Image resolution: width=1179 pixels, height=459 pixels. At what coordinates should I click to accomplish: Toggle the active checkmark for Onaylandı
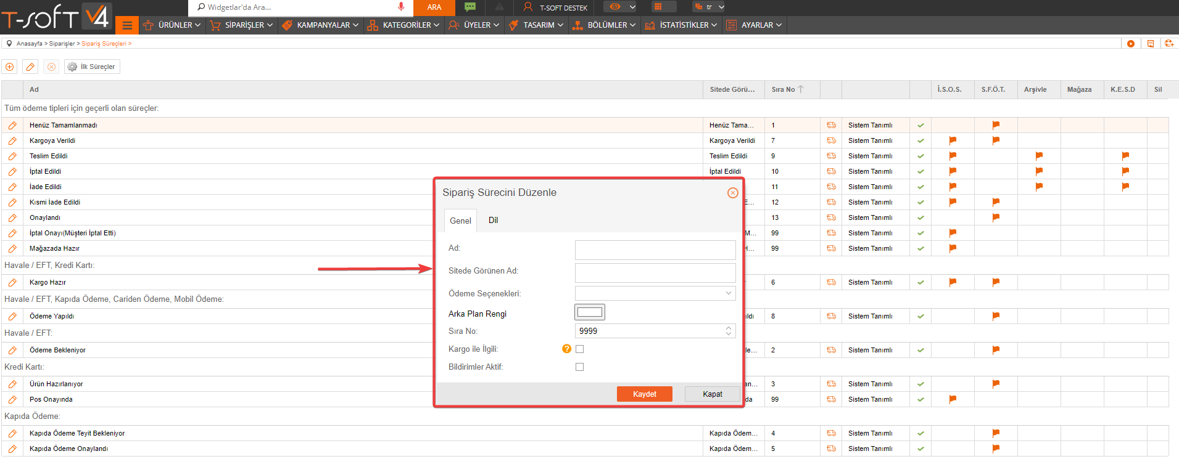tap(920, 217)
